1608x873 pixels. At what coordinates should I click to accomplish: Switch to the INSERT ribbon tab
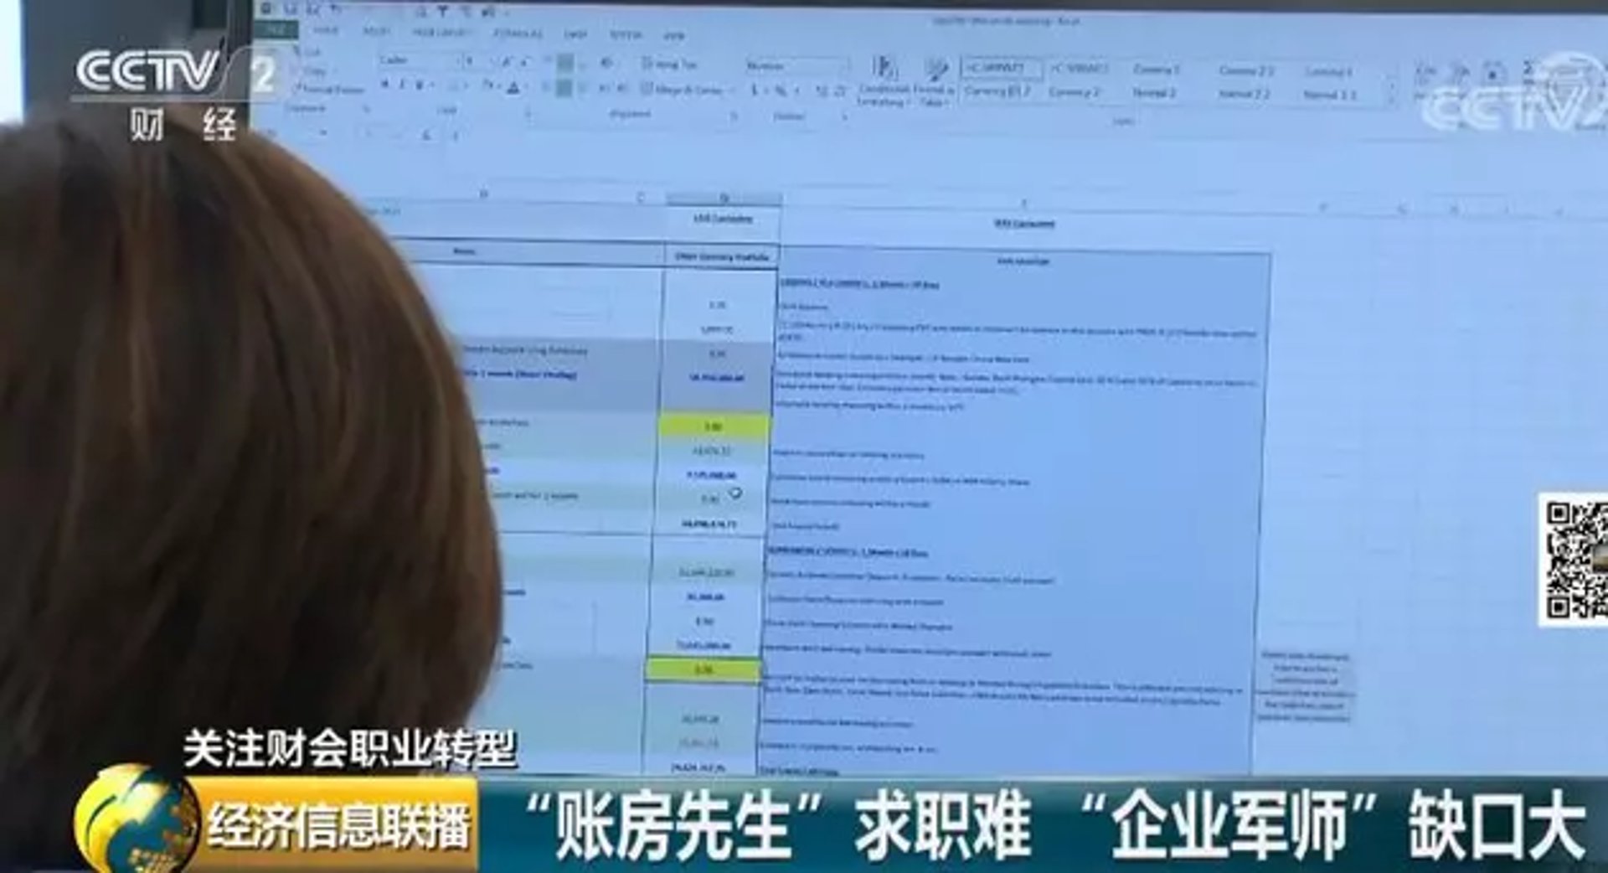375,32
